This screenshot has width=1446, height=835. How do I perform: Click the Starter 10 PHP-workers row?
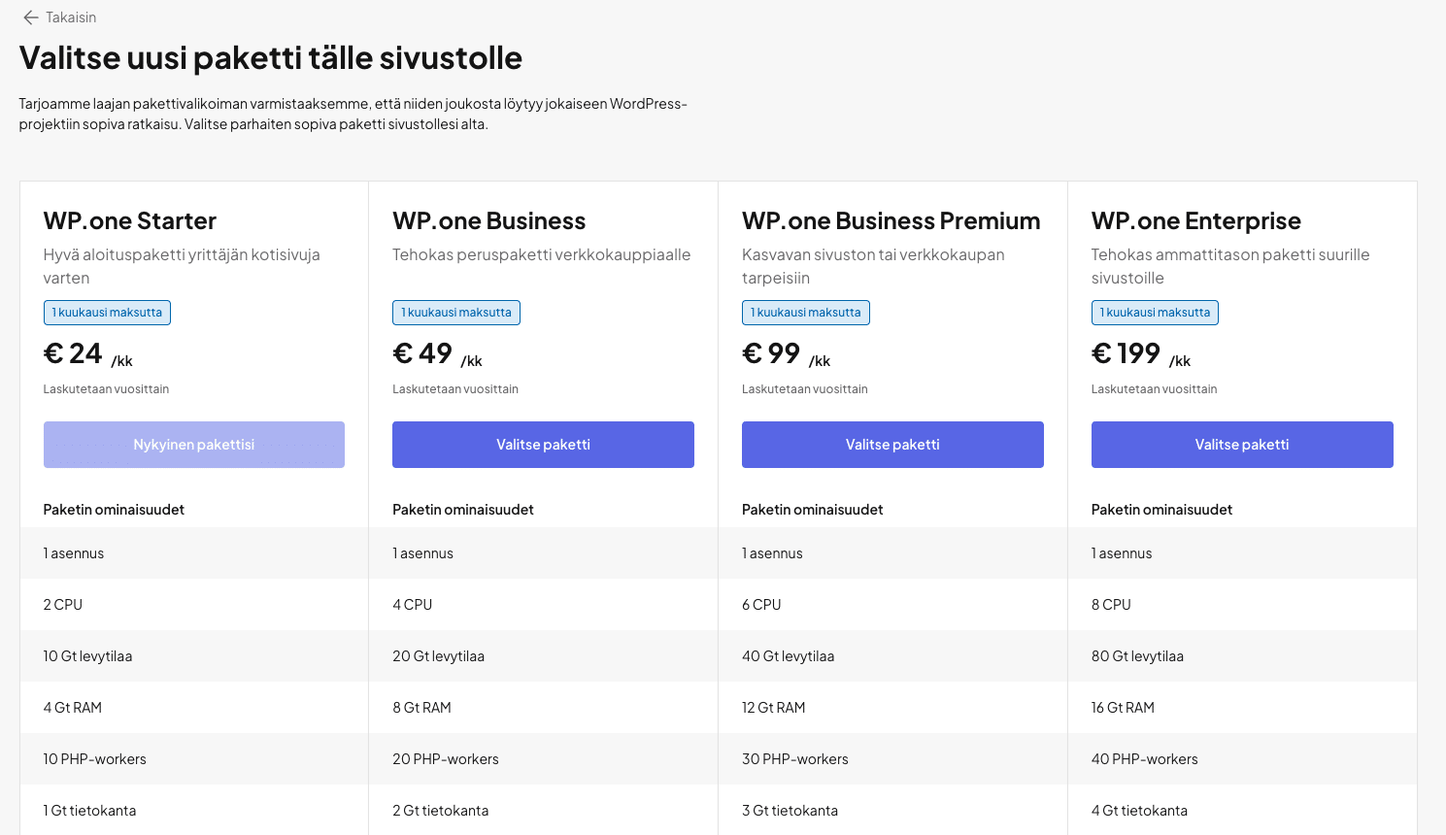point(95,759)
